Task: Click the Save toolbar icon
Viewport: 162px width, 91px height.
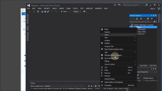Action: coord(45,12)
